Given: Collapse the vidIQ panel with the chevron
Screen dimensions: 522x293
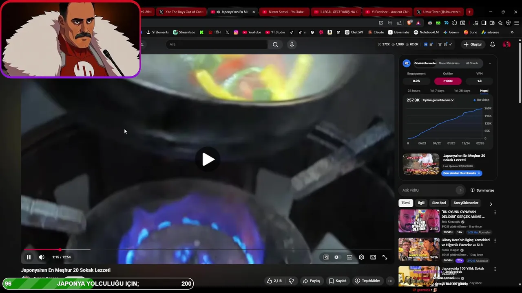Looking at the screenshot, I should (490, 63).
